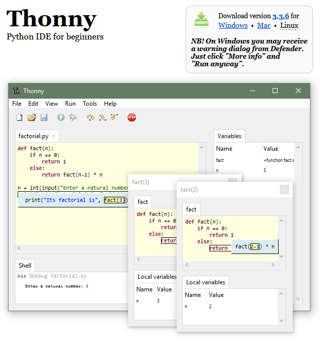Follow the Mac download link
This screenshot has height=343, width=320.
coord(264,25)
